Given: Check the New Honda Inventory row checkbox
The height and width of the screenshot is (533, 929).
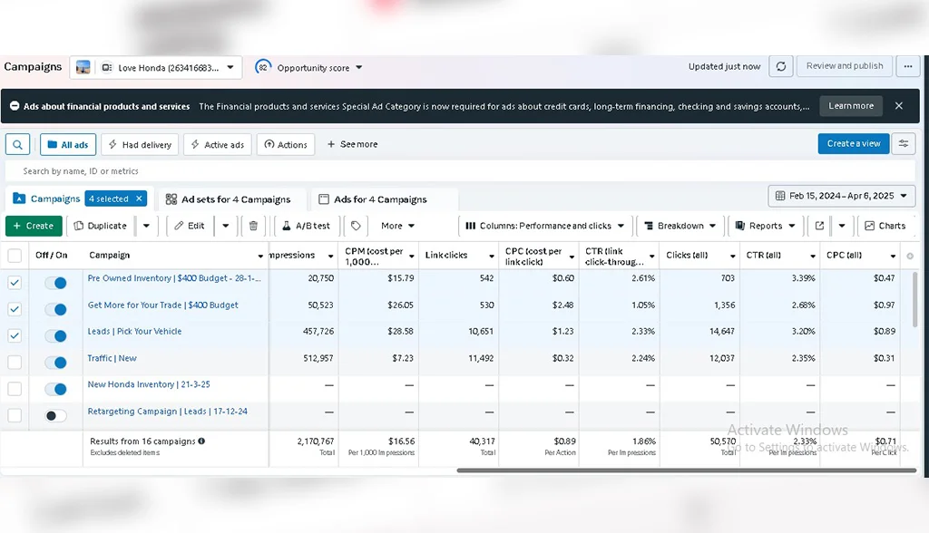Looking at the screenshot, I should tap(15, 389).
